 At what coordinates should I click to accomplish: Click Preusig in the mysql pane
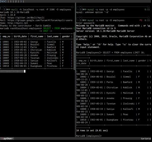pyautogui.click(x=127, y=98)
